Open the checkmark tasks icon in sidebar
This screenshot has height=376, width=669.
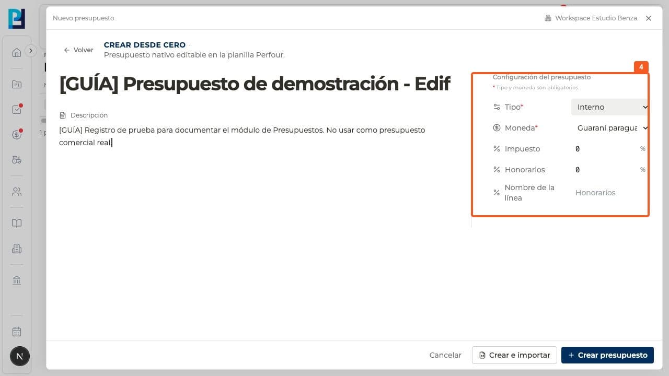tap(17, 110)
